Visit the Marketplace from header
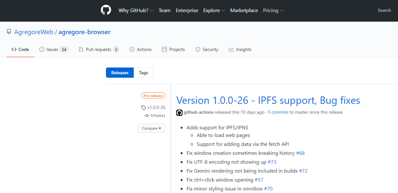This screenshot has width=398, height=193. tap(244, 10)
